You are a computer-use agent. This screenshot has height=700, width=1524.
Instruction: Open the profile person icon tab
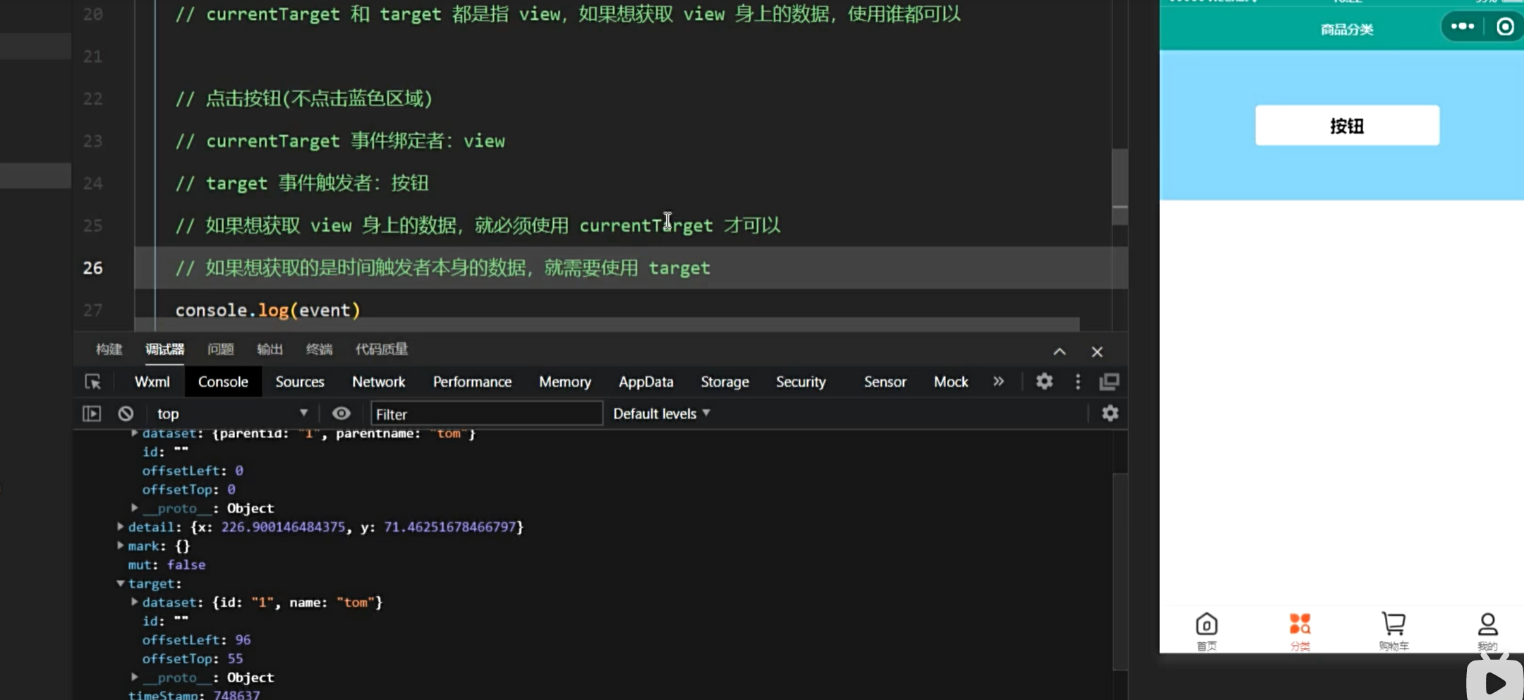1487,625
